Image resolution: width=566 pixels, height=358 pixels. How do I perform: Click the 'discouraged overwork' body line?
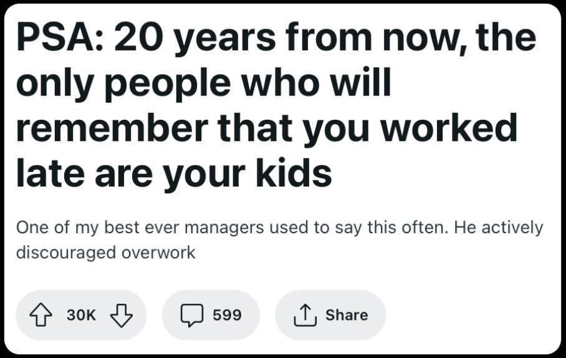click(x=106, y=253)
